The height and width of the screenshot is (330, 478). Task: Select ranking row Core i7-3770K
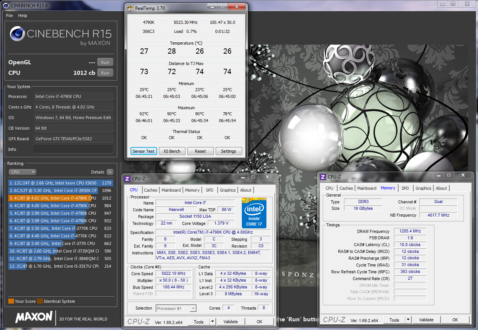[61, 228]
